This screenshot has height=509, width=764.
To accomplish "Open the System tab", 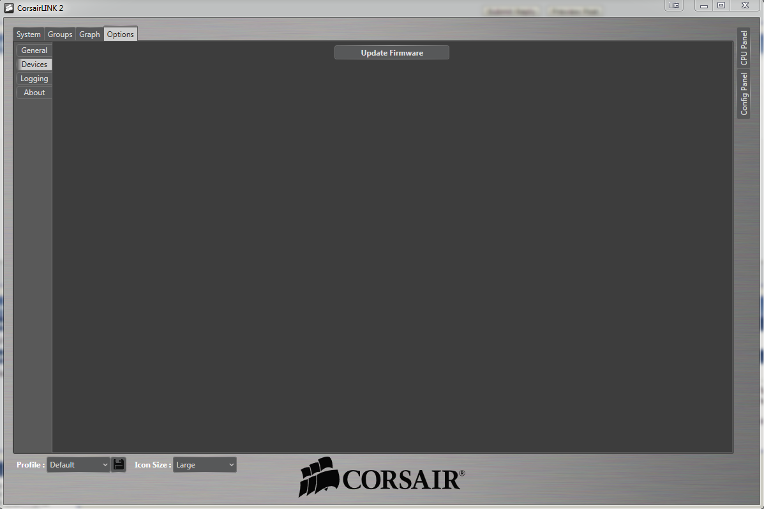I will (x=28, y=34).
